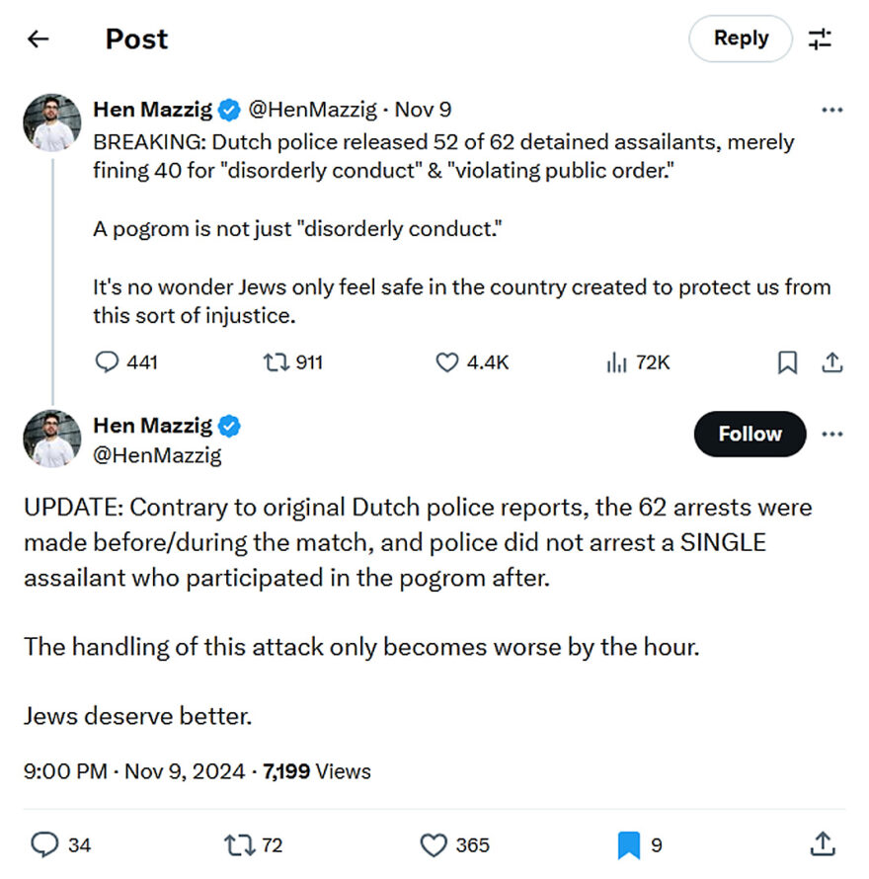Viewport: 869px width, 879px height.
Task: Remove the bookmark on main post
Action: pyautogui.click(x=629, y=844)
